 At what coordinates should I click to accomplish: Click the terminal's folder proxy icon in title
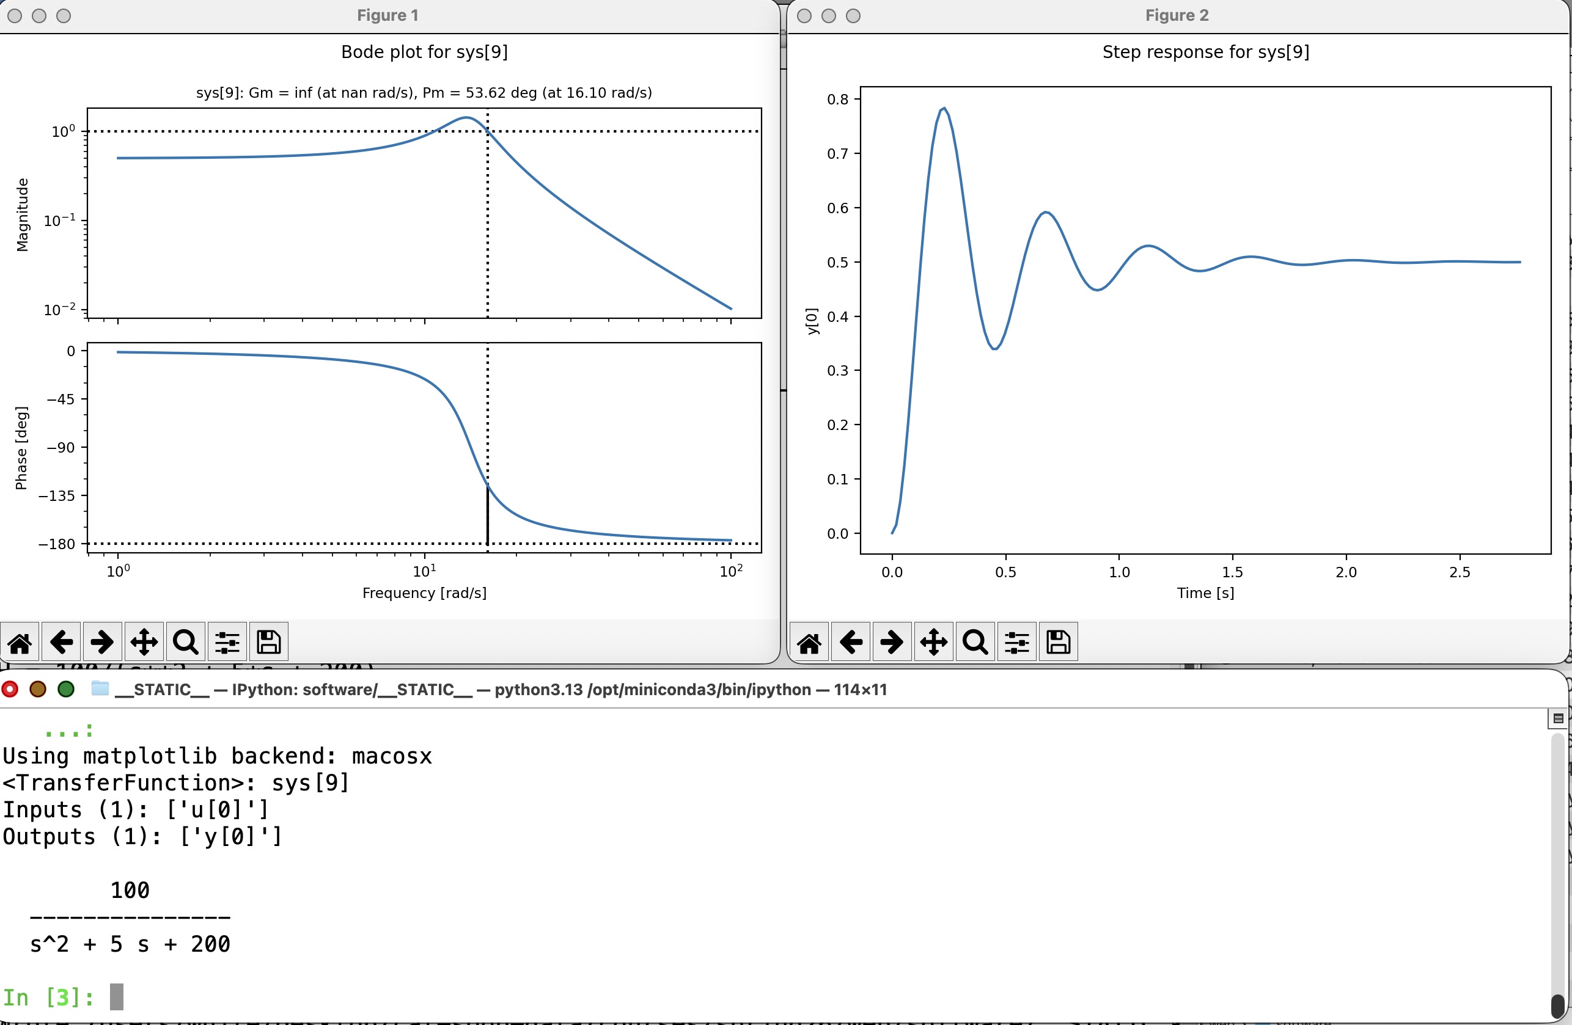point(100,689)
